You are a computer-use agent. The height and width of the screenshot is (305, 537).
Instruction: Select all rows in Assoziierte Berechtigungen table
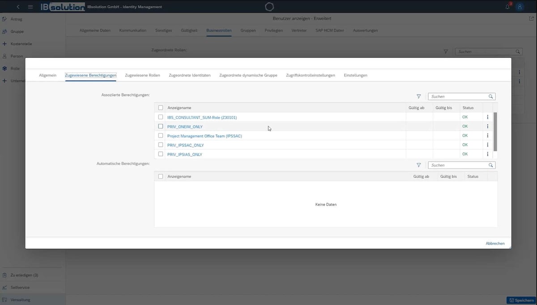161,108
